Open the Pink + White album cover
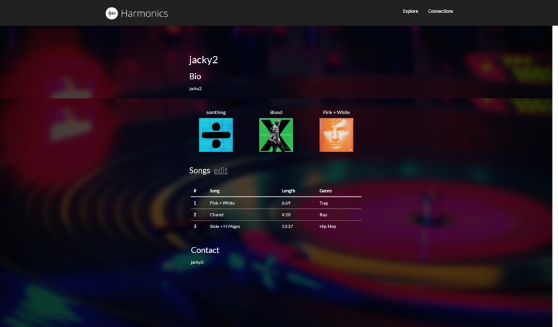This screenshot has width=558, height=327. pos(336,135)
